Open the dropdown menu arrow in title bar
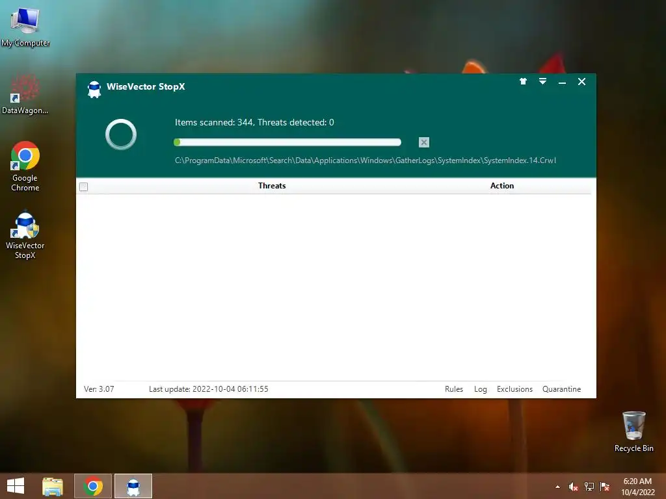 pyautogui.click(x=542, y=81)
